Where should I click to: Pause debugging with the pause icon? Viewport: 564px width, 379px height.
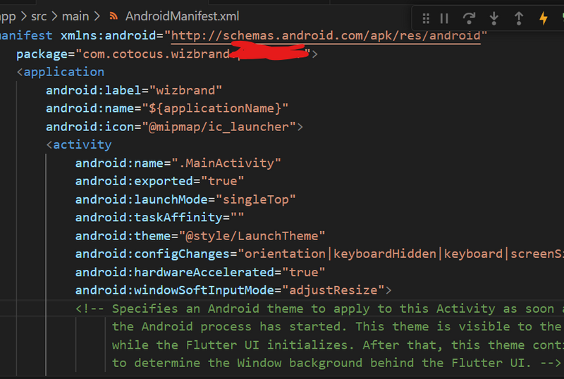[444, 18]
